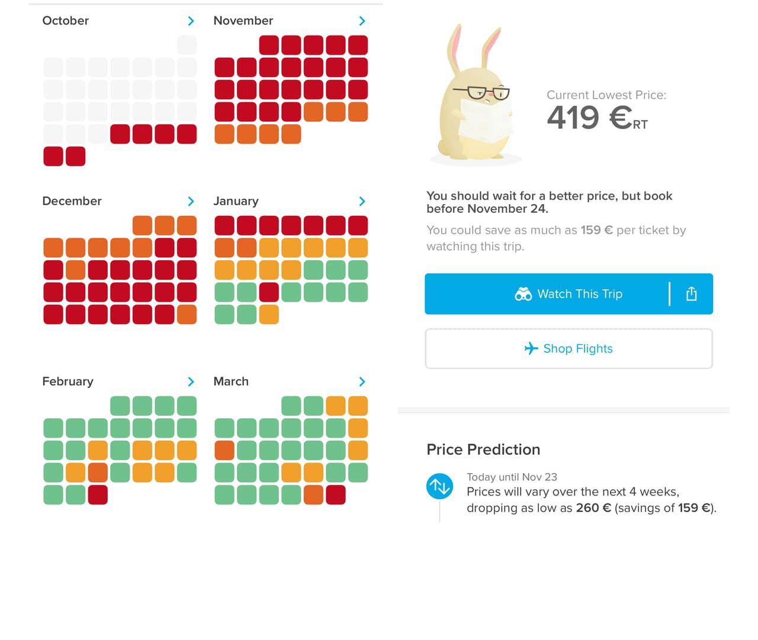Image resolution: width=758 pixels, height=640 pixels.
Task: Pick the lone red day in January's fourth row
Action: coord(269,292)
